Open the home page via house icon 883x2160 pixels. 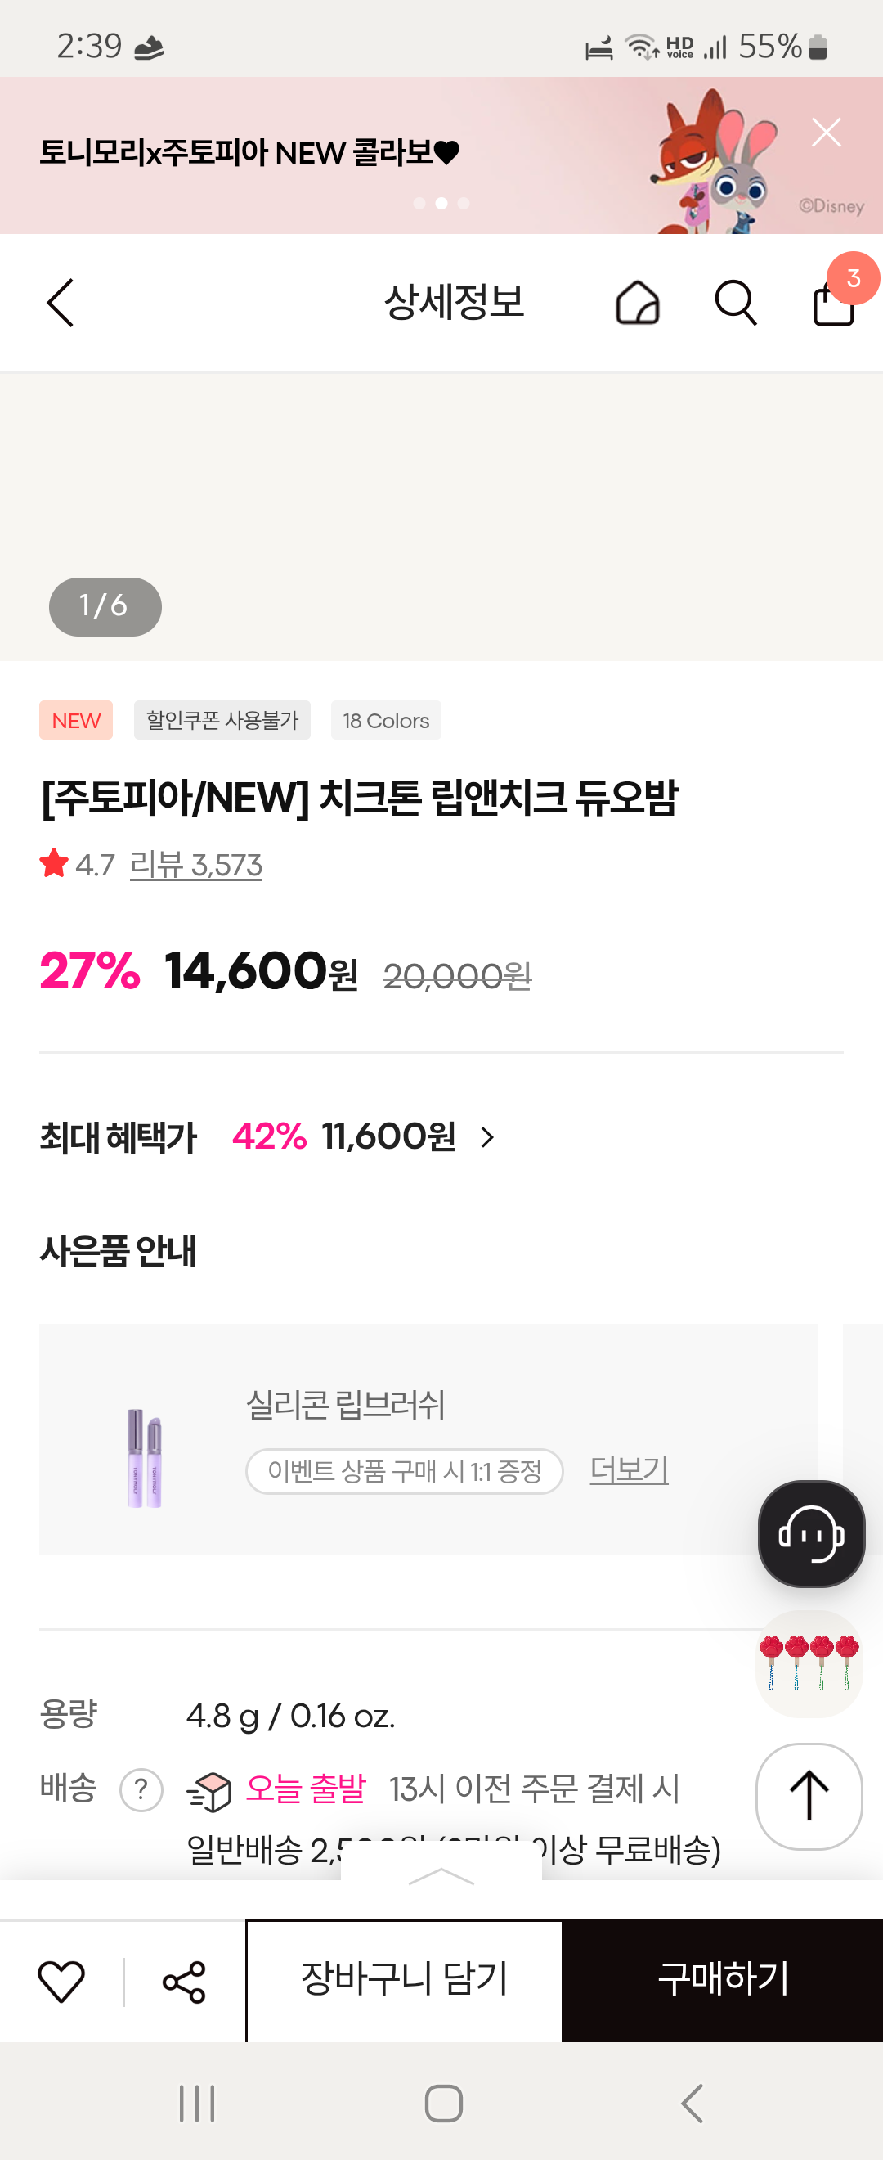[x=637, y=303]
